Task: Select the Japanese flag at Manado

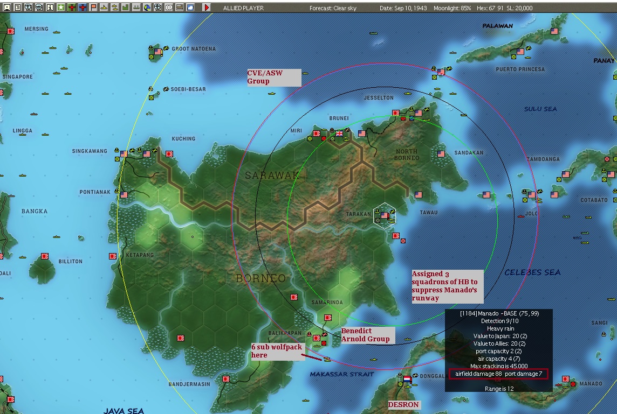Action: pos(566,379)
